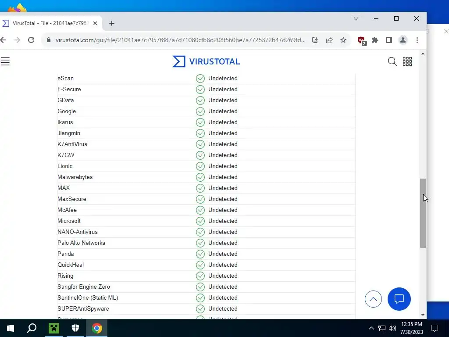
Task: Close the VirusTotal tab
Action: tap(95, 23)
